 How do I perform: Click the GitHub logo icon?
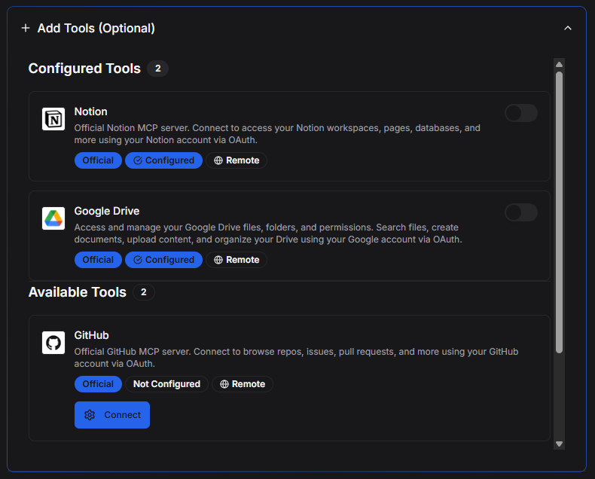pyautogui.click(x=53, y=343)
